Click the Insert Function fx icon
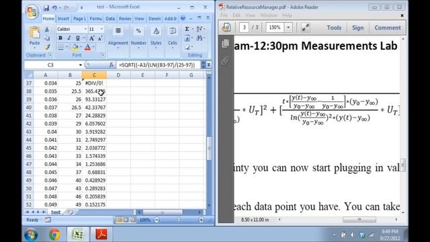The image size is (430, 242). coord(112,65)
